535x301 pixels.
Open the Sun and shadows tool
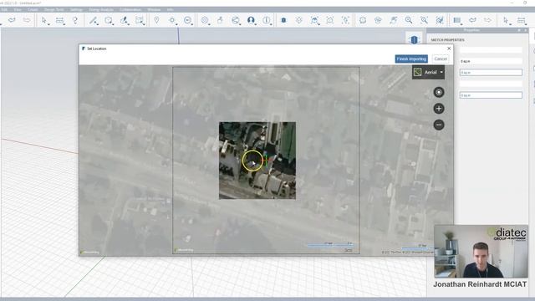172,20
